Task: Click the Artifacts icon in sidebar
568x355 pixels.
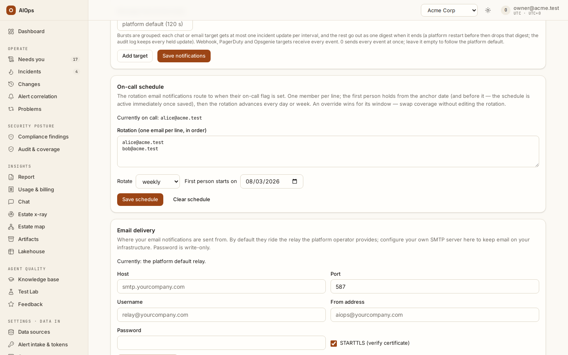Action: tap(11, 239)
